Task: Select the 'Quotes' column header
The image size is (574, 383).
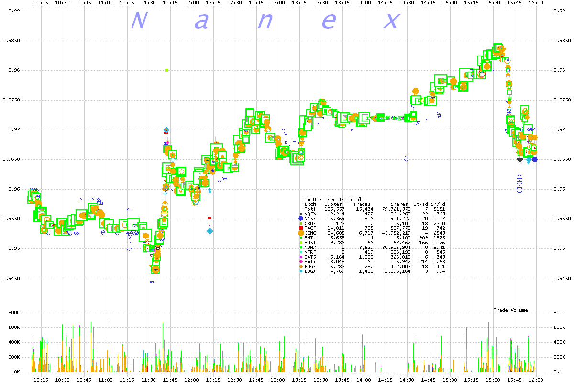Action: click(x=333, y=204)
